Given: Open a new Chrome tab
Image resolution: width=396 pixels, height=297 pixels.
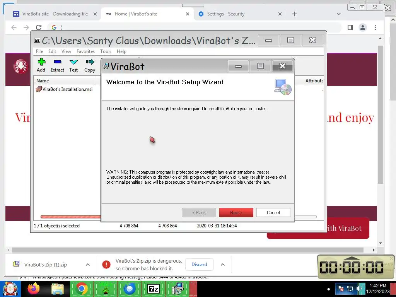Looking at the screenshot, I should (294, 14).
